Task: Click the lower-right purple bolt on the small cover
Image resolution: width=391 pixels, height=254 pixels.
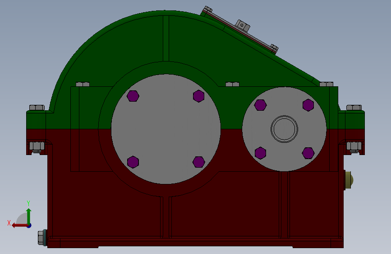Action: coord(308,153)
